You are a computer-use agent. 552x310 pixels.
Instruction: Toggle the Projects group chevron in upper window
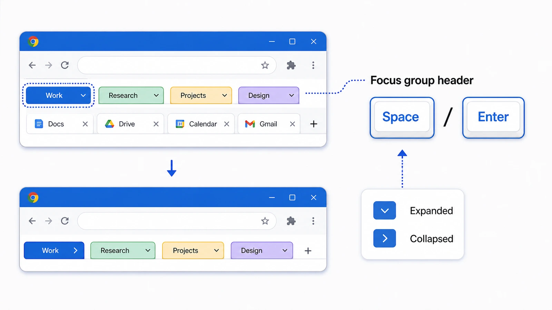point(225,95)
